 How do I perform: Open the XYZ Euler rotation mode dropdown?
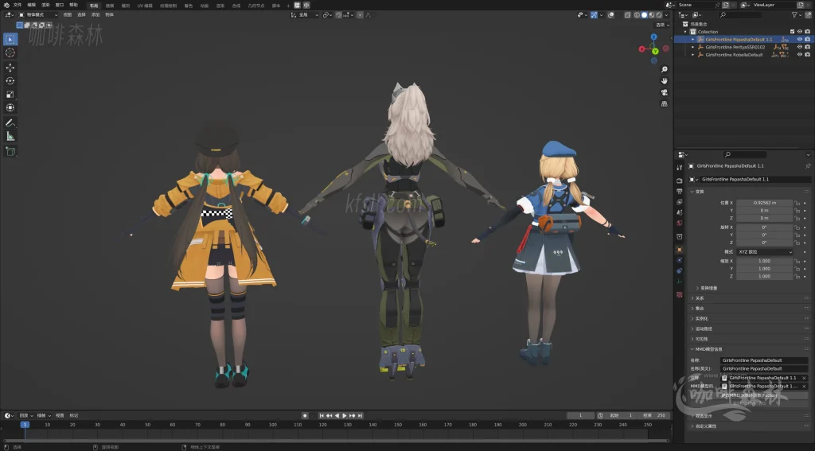point(765,251)
